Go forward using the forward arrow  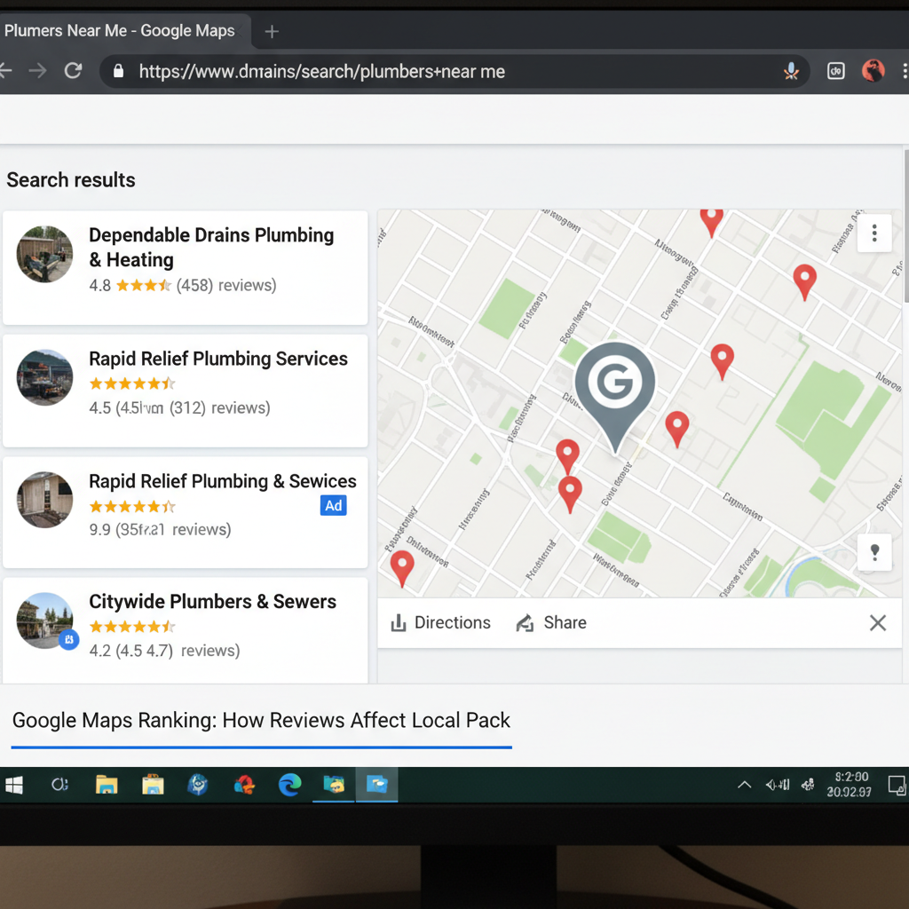pos(37,71)
